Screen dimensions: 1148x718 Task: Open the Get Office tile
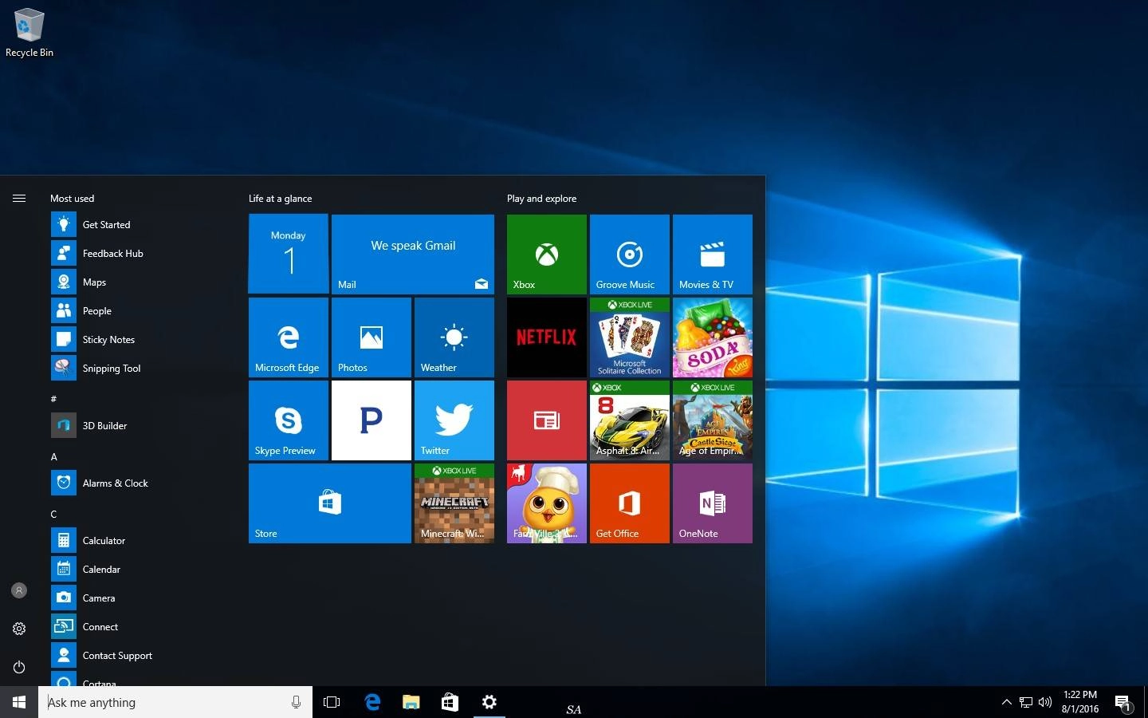click(x=630, y=503)
